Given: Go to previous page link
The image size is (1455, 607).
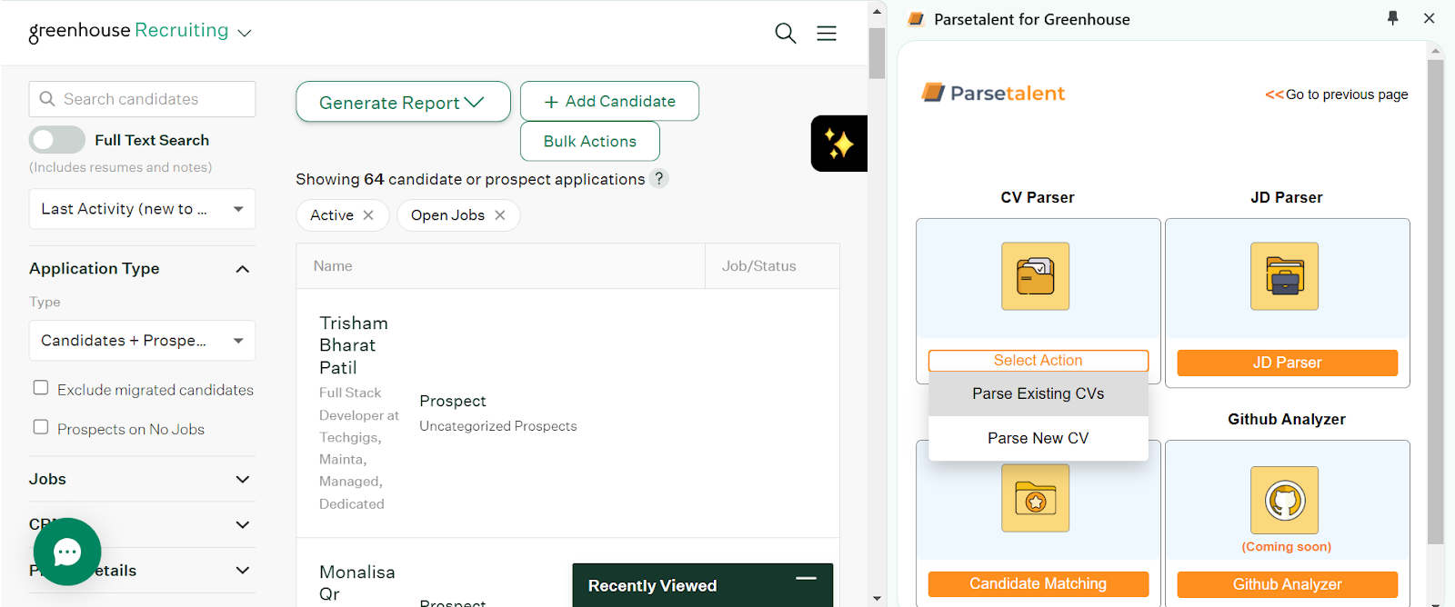Looking at the screenshot, I should point(1337,95).
